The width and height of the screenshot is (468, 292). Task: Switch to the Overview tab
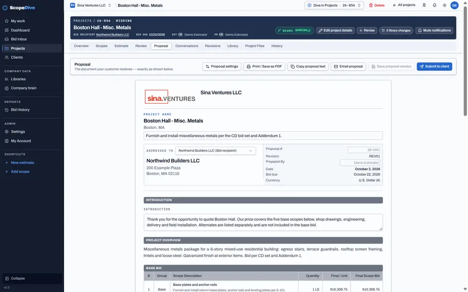coord(81,46)
